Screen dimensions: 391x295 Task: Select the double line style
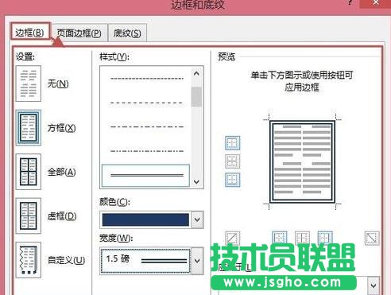146,176
